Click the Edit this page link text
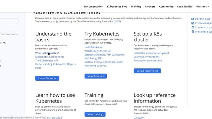Viewport: 212px width, 119px height. [x=203, y=19]
